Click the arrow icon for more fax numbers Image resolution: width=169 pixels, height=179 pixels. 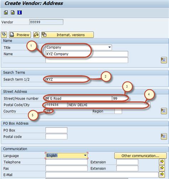point(162,168)
